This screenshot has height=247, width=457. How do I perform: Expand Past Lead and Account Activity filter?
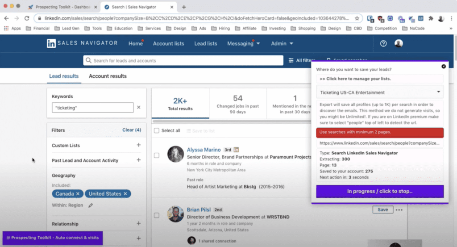click(139, 160)
